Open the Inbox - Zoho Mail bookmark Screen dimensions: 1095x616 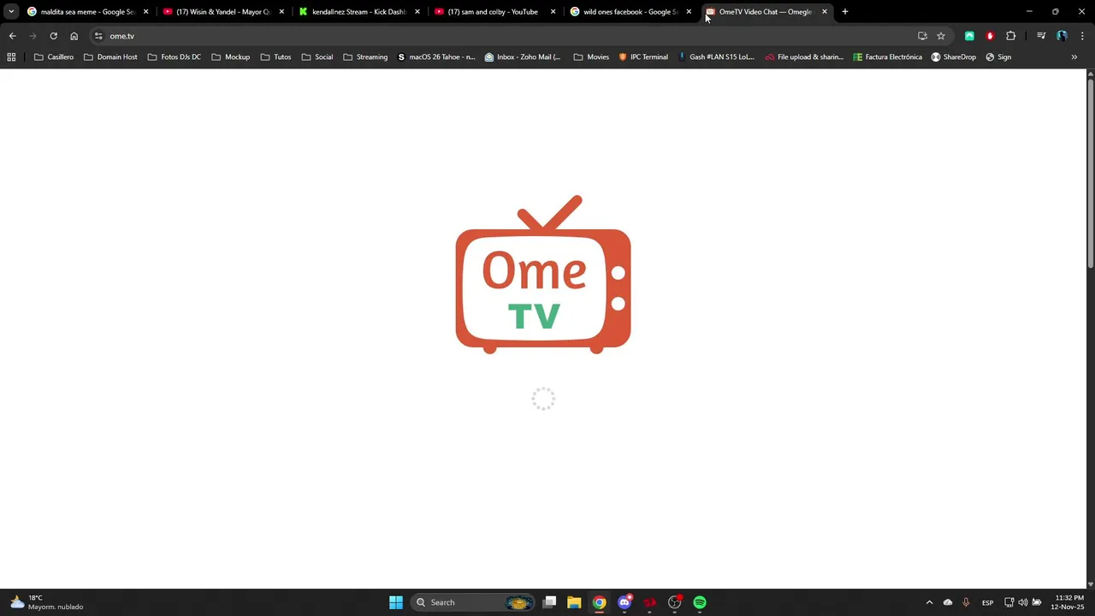523,57
